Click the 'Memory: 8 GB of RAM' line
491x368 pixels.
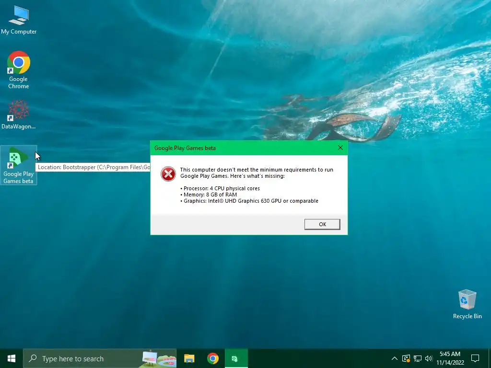(209, 195)
